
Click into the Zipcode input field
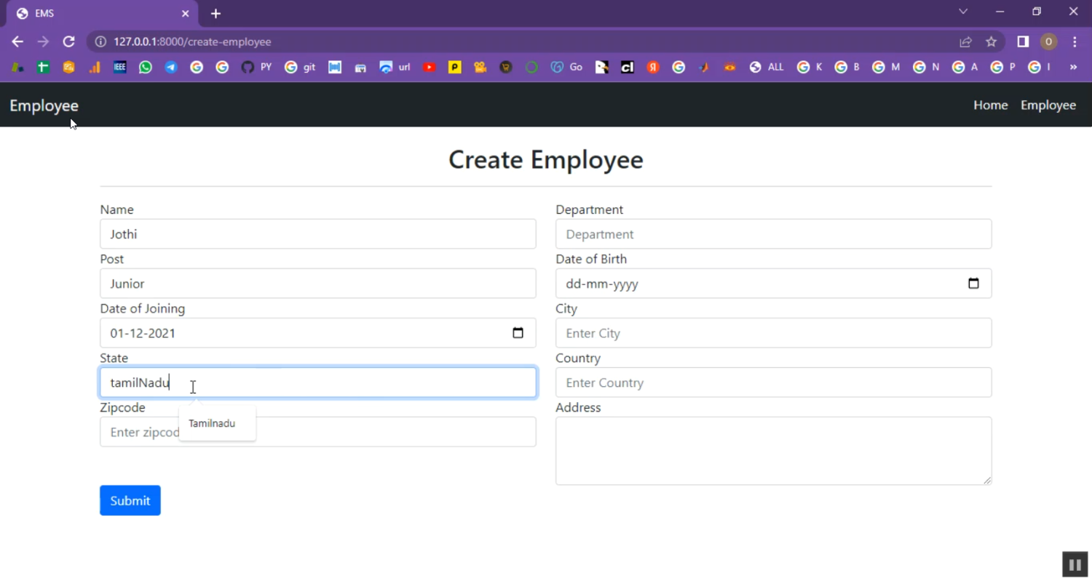318,432
